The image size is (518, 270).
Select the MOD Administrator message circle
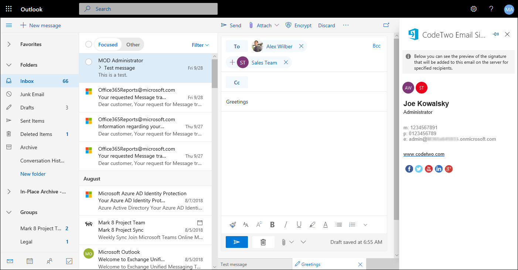point(89,62)
